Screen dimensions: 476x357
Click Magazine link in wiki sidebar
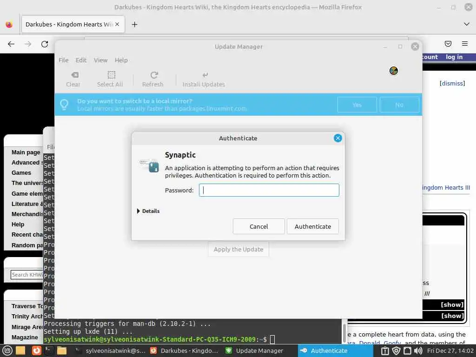(25, 337)
